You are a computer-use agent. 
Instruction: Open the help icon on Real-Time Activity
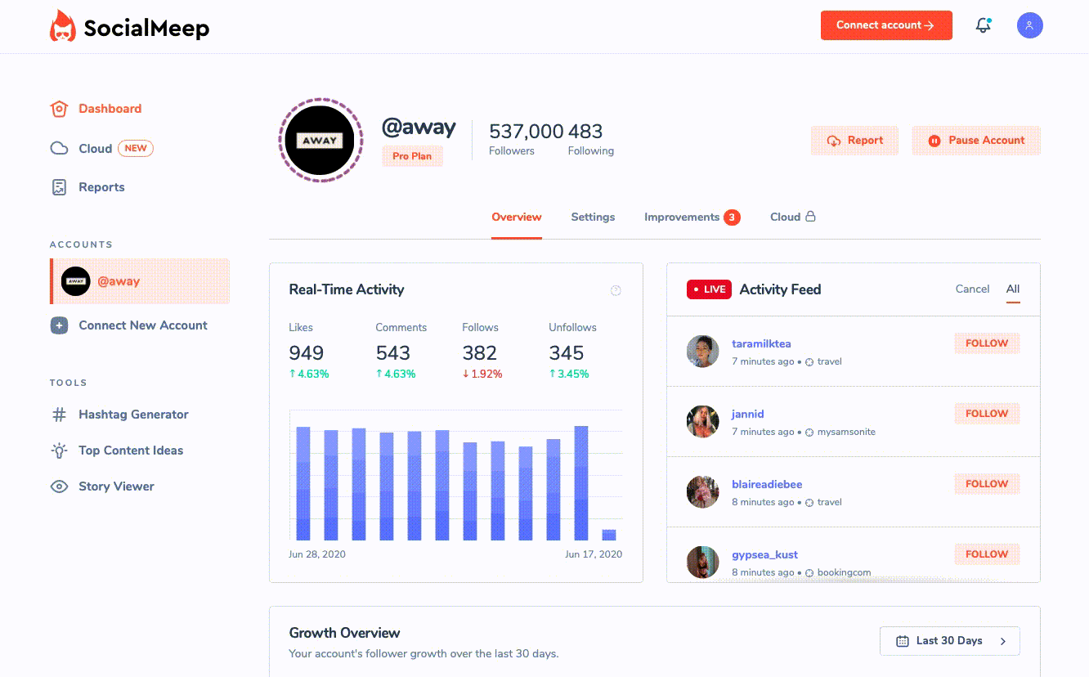tap(616, 290)
